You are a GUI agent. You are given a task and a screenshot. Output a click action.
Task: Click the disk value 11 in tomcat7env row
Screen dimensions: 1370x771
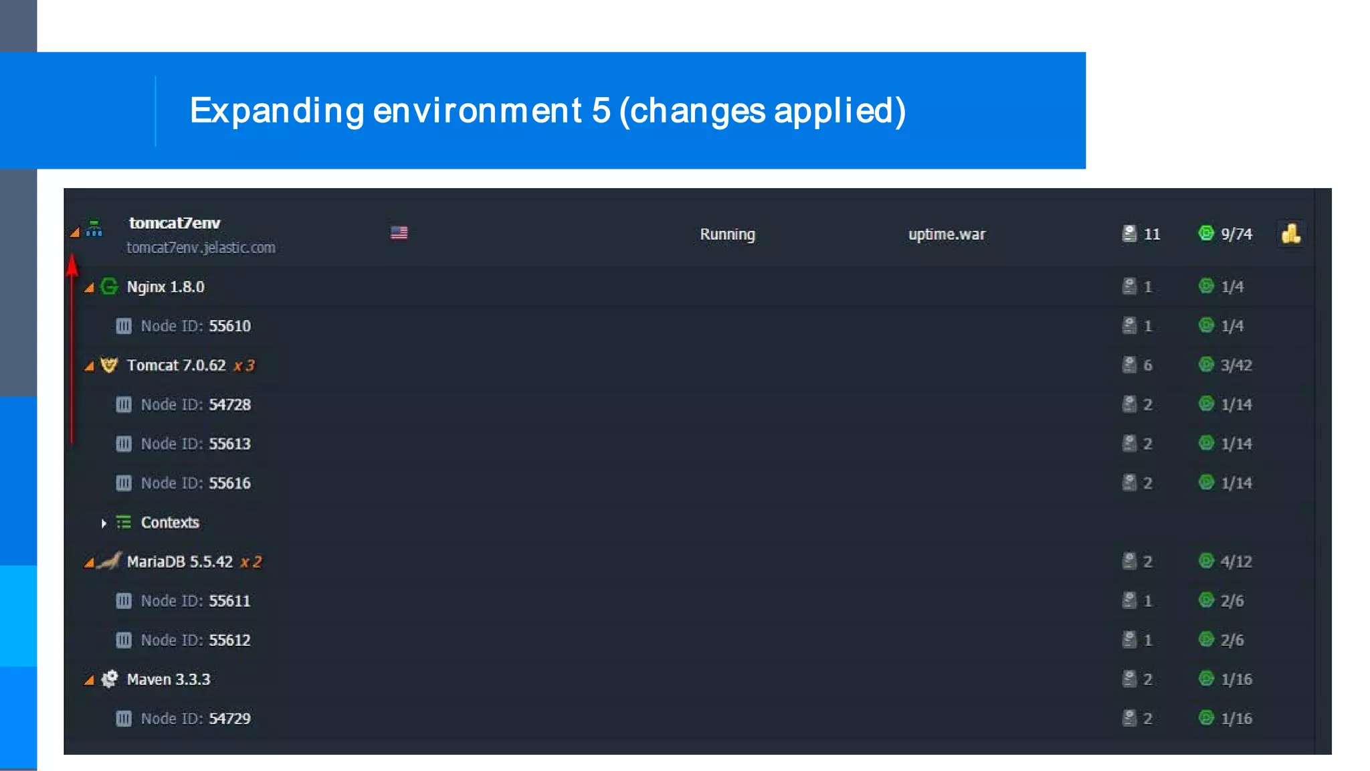click(x=1152, y=234)
